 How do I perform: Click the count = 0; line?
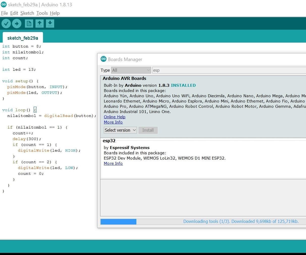(31, 174)
